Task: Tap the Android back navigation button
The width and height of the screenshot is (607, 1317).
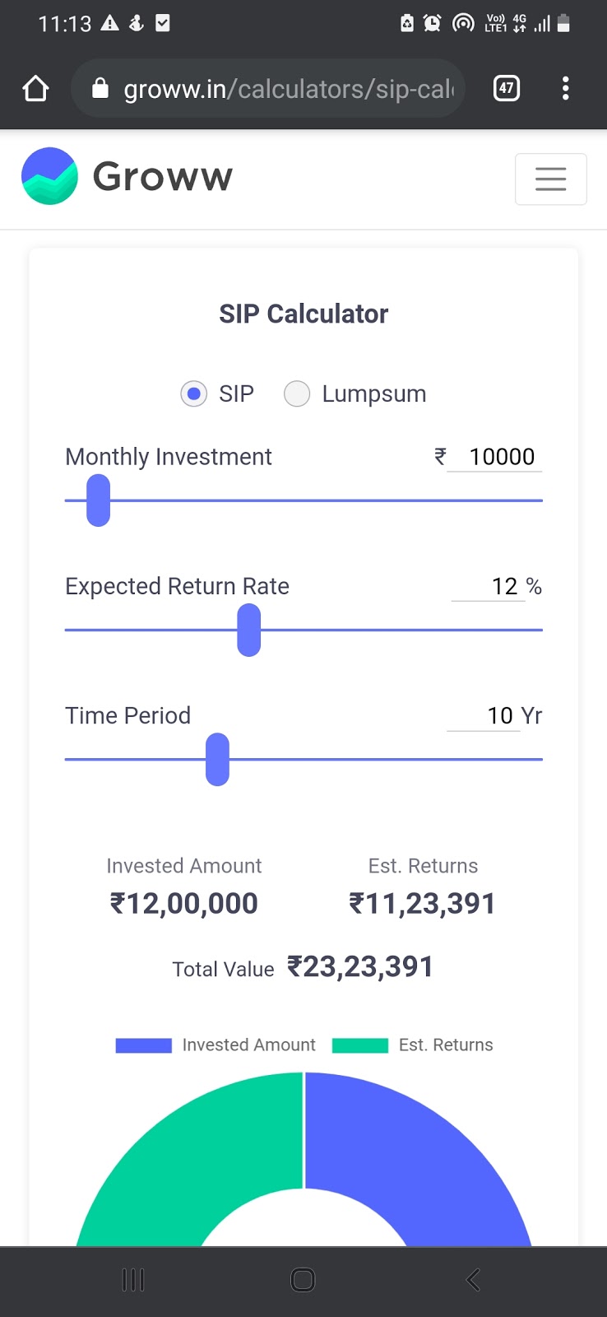Action: [473, 1280]
